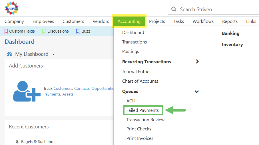Select Journal Entries in the menu
The width and height of the screenshot is (259, 145).
[137, 72]
